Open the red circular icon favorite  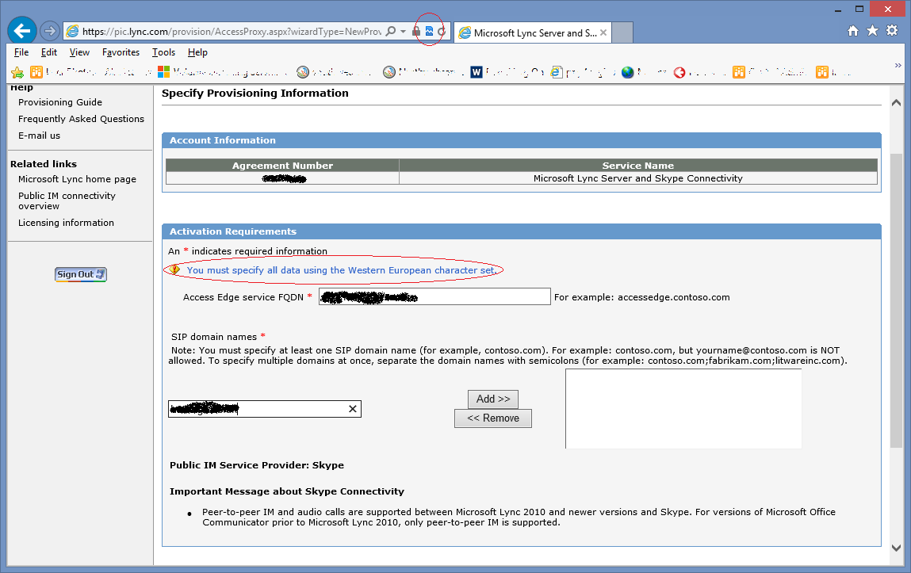[679, 73]
